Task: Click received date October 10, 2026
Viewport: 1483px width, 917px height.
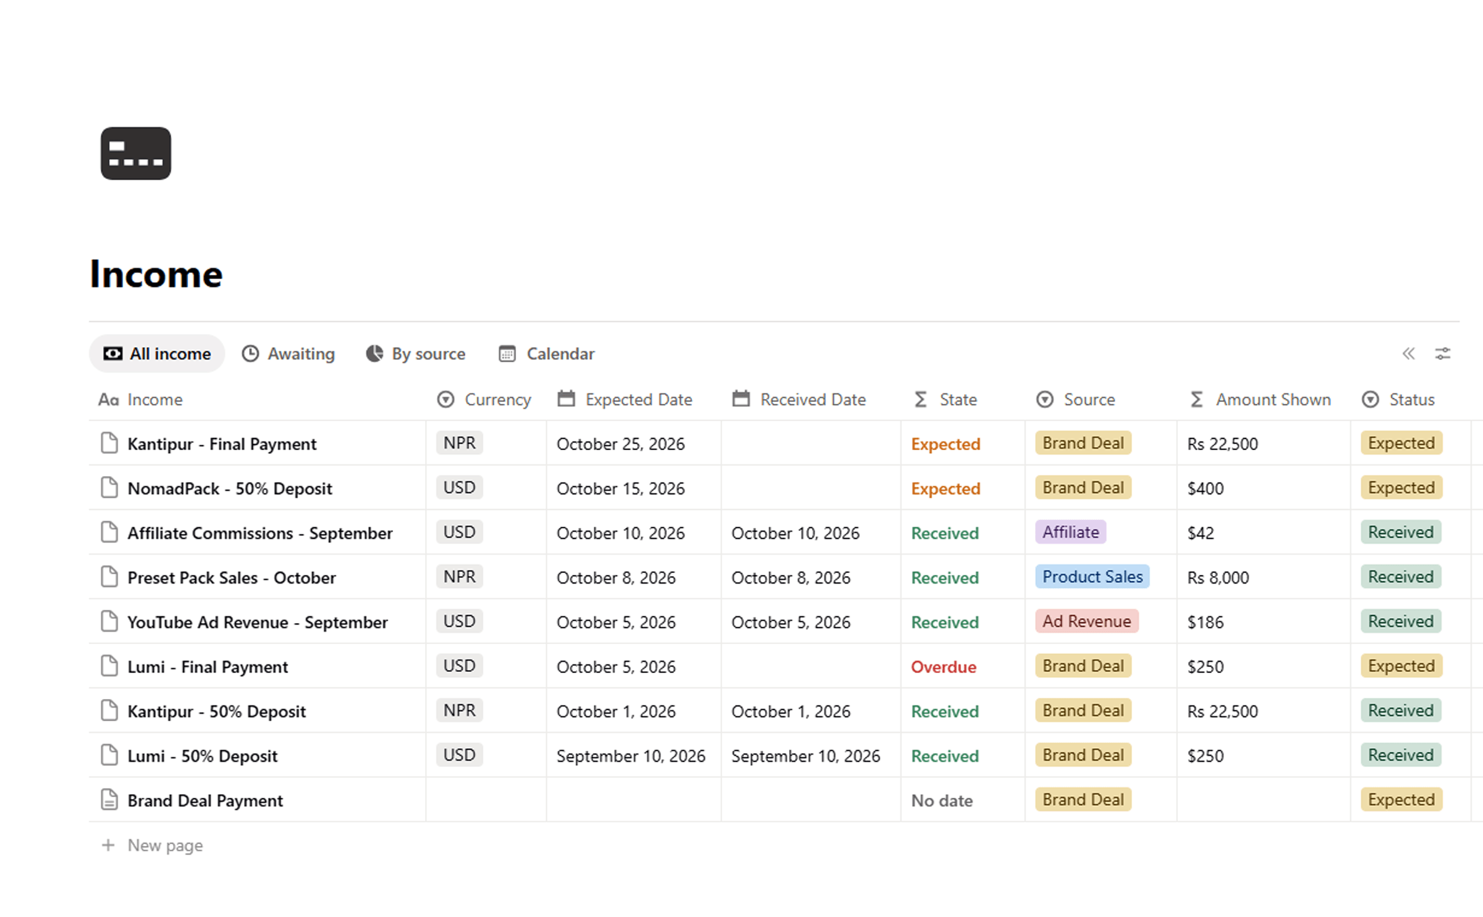Action: click(x=795, y=533)
